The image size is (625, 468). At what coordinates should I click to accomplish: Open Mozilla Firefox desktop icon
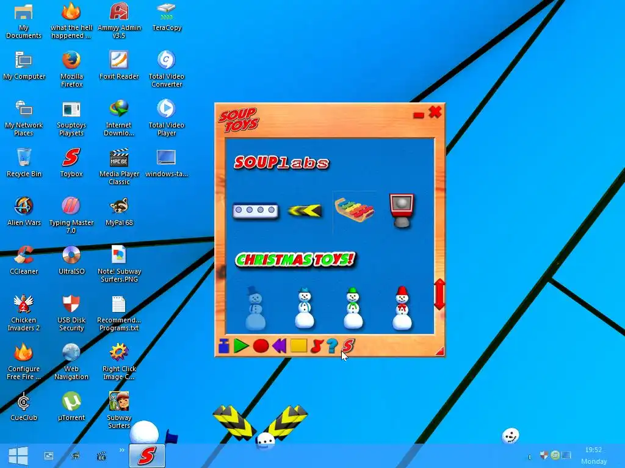point(71,69)
